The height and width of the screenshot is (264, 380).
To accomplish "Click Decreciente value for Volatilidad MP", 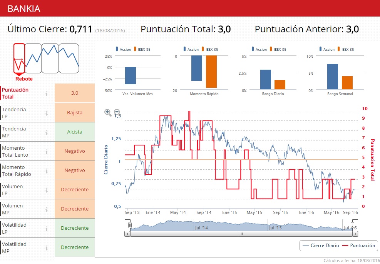I will (75, 247).
